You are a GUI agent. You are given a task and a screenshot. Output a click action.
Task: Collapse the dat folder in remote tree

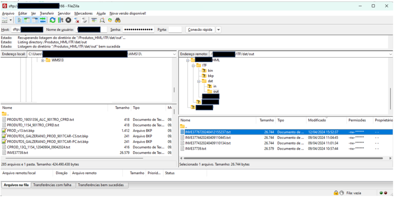click(199, 81)
